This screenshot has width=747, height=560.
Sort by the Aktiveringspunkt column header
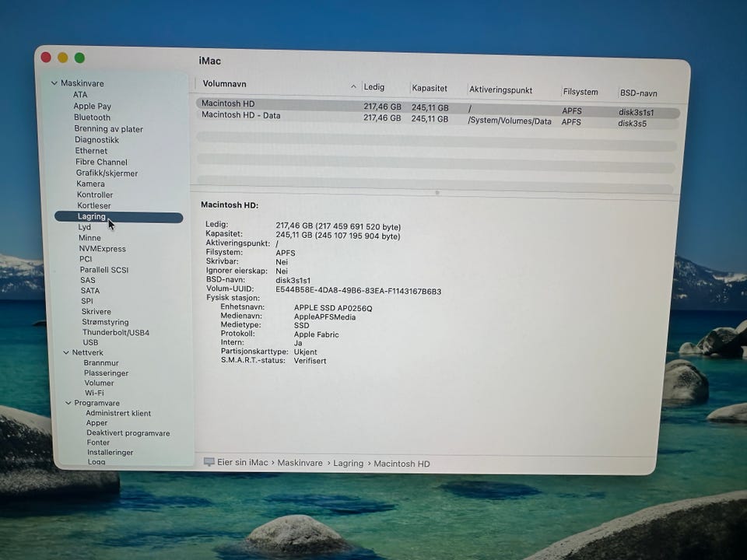pos(500,90)
